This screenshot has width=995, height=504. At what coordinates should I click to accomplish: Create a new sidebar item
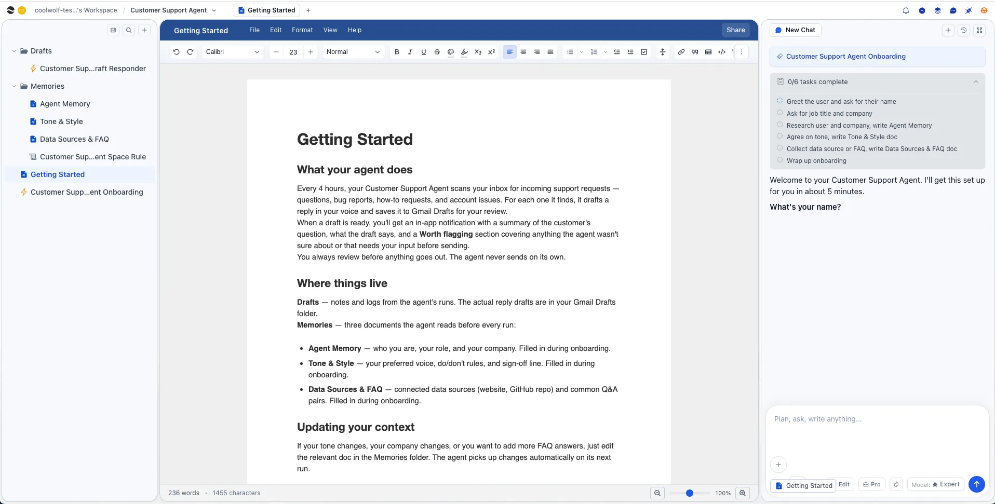coord(144,30)
